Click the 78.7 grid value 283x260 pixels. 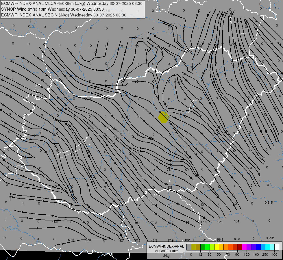click(170, 223)
